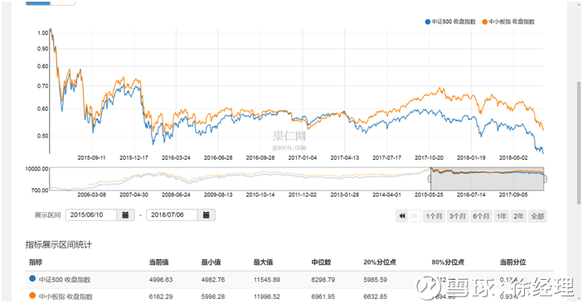Edit the end date field 2018/07/06

(x=172, y=215)
